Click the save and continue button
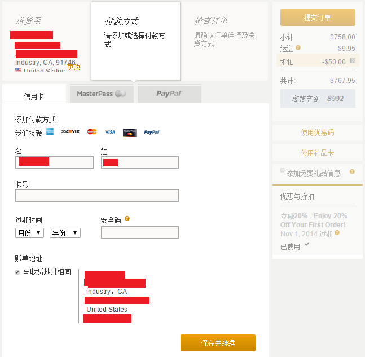Screen dimensions: 365x357 218,343
